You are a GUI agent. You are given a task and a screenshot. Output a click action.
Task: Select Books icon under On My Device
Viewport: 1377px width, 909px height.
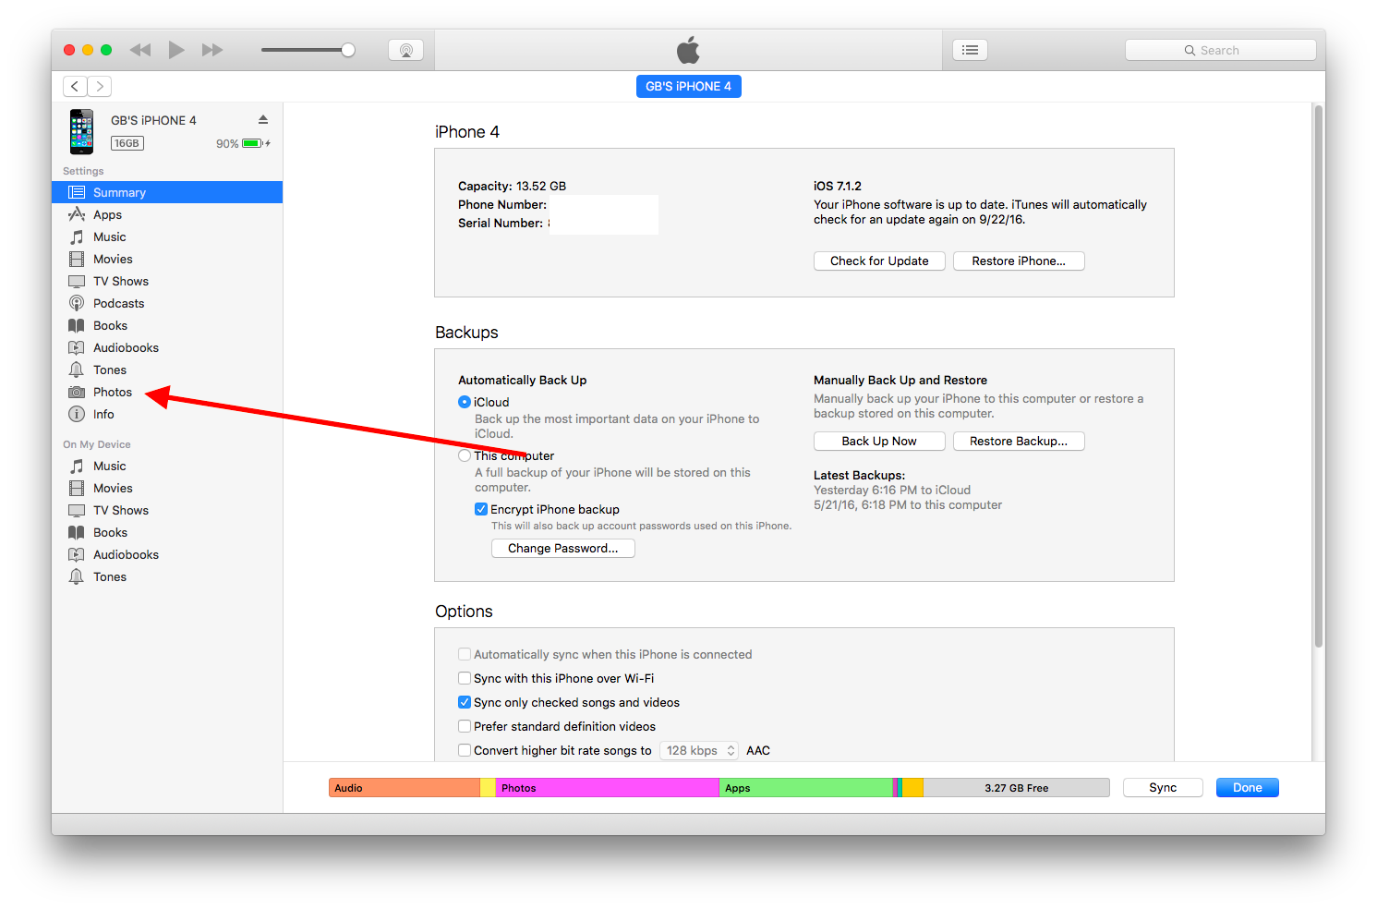pyautogui.click(x=77, y=532)
